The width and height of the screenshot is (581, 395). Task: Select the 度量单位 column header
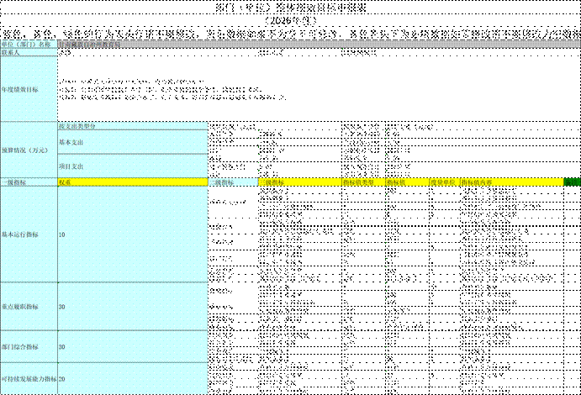coord(443,182)
